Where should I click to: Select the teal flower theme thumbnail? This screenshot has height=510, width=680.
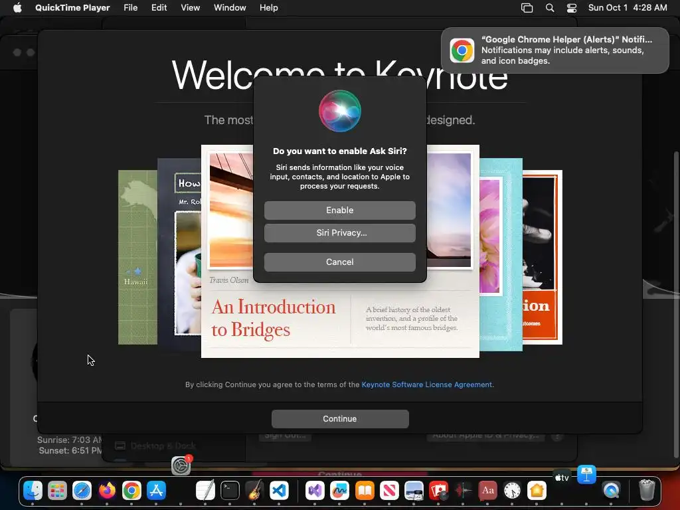pos(501,254)
